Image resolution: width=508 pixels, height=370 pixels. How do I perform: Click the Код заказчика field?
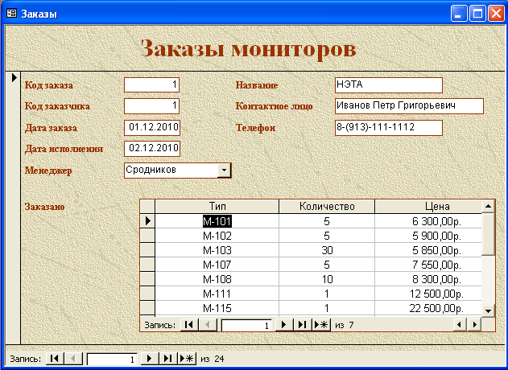pyautogui.click(x=151, y=106)
